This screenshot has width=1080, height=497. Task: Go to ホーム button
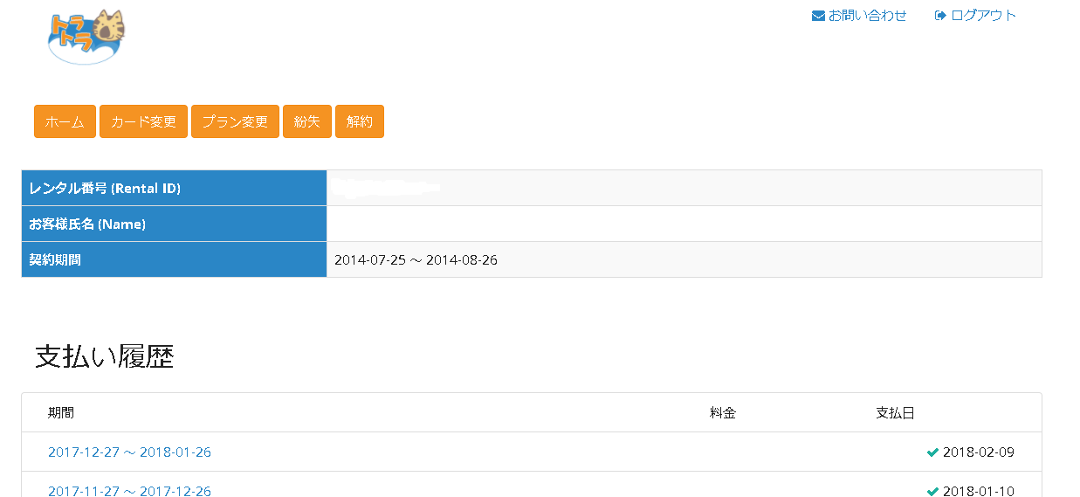coord(65,121)
